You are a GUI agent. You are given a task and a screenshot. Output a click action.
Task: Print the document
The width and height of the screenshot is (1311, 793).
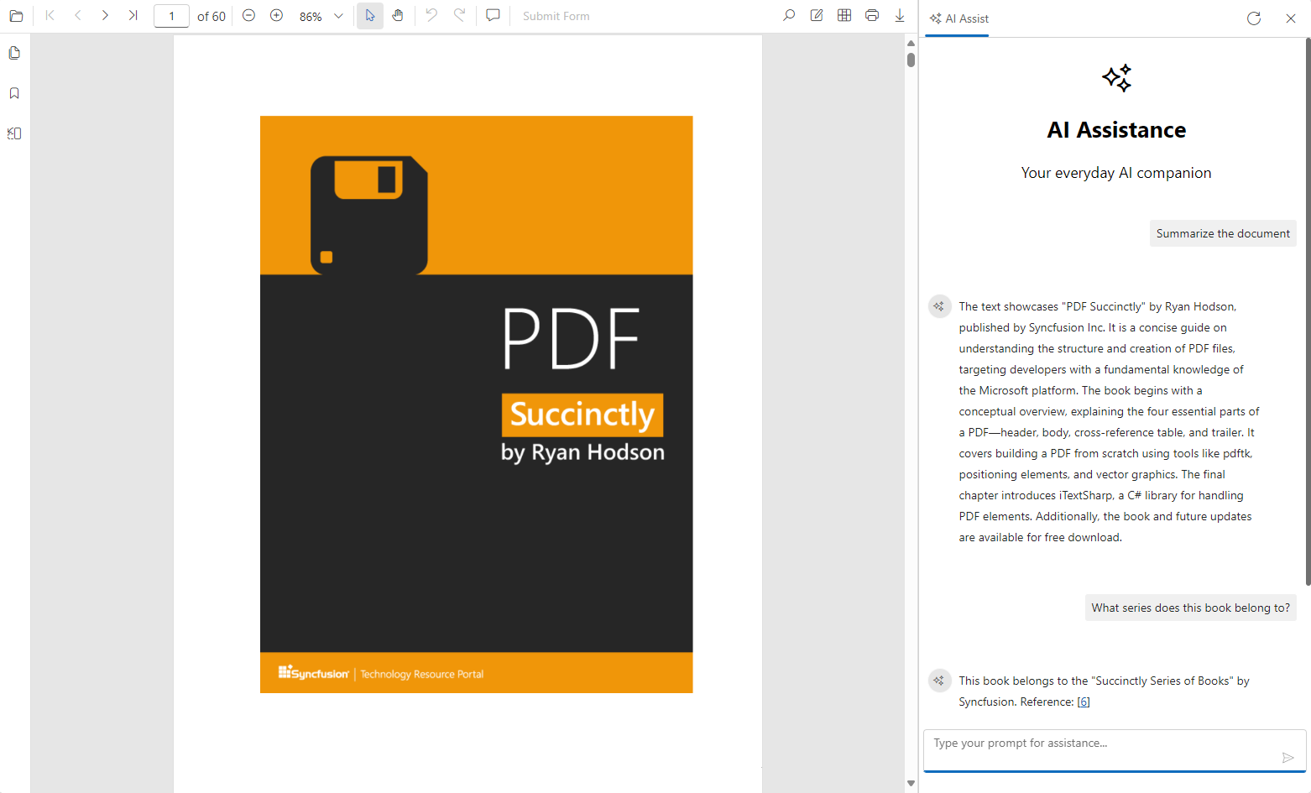[872, 16]
